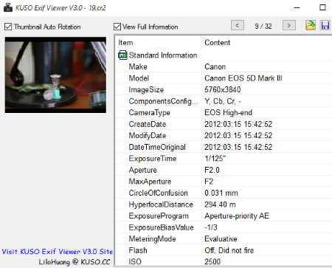The width and height of the screenshot is (332, 268).
Task: Click the Content column header
Action: click(218, 43)
